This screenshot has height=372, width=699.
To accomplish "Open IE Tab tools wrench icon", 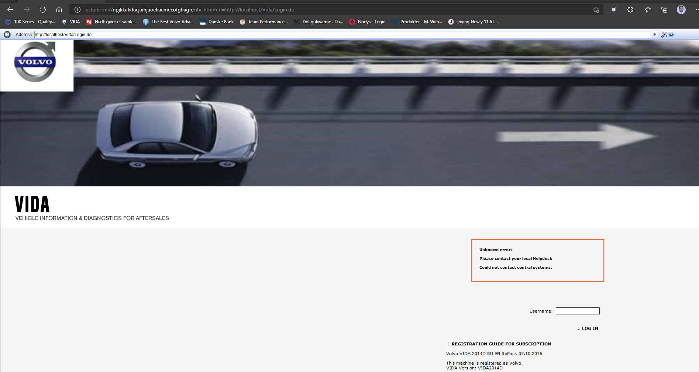I will pos(664,35).
